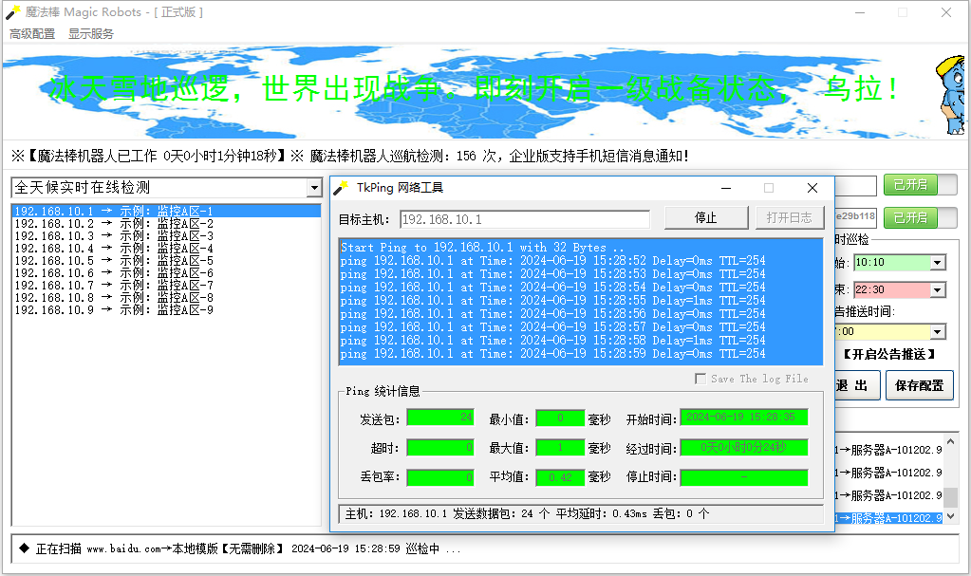Click the ping log line at 15:28:55
This screenshot has width=971, height=576.
[553, 301]
